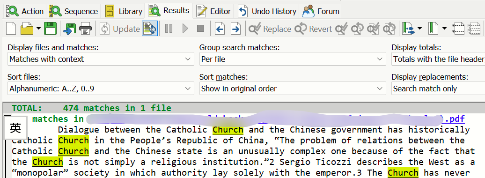Resume search with the play icon
This screenshot has height=178, width=485.
click(185, 29)
